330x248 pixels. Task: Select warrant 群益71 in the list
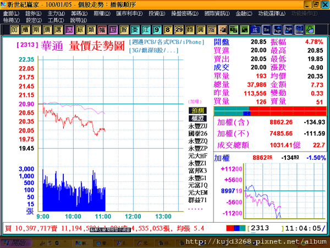coord(197,200)
